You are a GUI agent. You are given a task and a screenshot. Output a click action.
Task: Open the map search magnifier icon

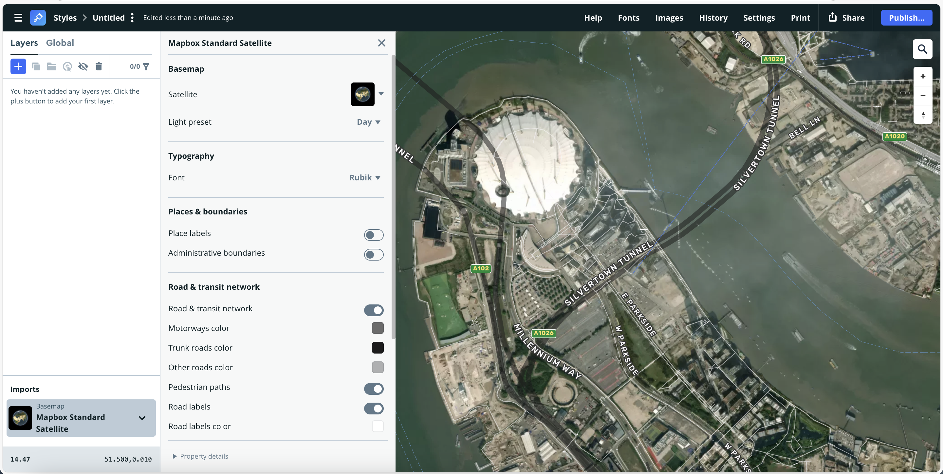point(923,49)
